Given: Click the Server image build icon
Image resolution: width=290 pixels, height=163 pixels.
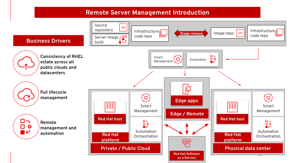Looking at the screenshot, I should [123, 40].
